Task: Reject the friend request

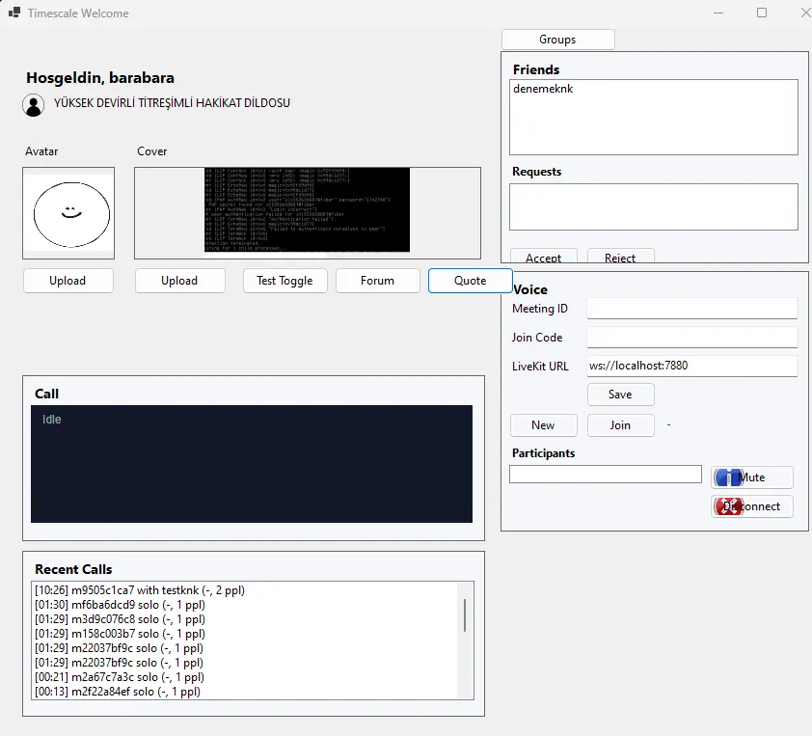Action: coord(620,258)
